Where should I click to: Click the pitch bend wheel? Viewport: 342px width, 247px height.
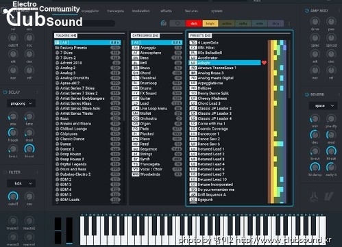coord(58,231)
